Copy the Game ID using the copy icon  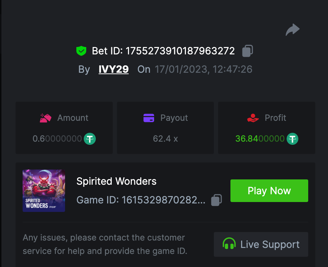(216, 200)
